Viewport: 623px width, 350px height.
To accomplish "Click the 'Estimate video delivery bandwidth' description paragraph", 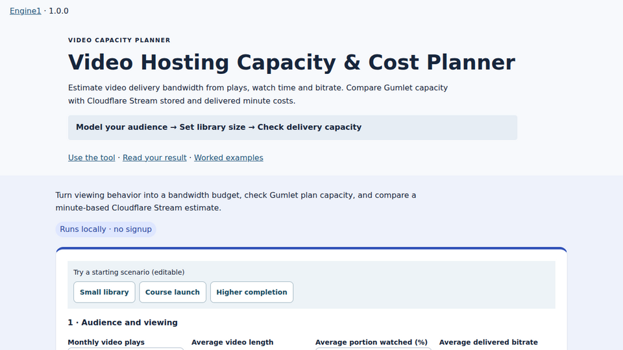I will (258, 94).
